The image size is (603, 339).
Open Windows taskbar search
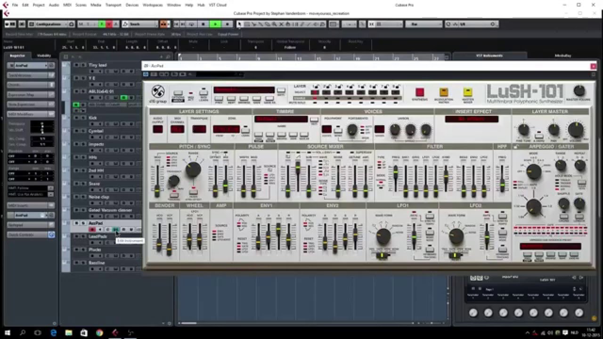click(x=23, y=333)
